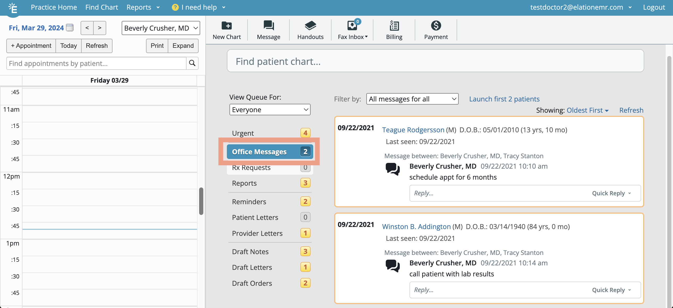This screenshot has width=673, height=308.
Task: Click the Handouts icon
Action: tap(310, 29)
